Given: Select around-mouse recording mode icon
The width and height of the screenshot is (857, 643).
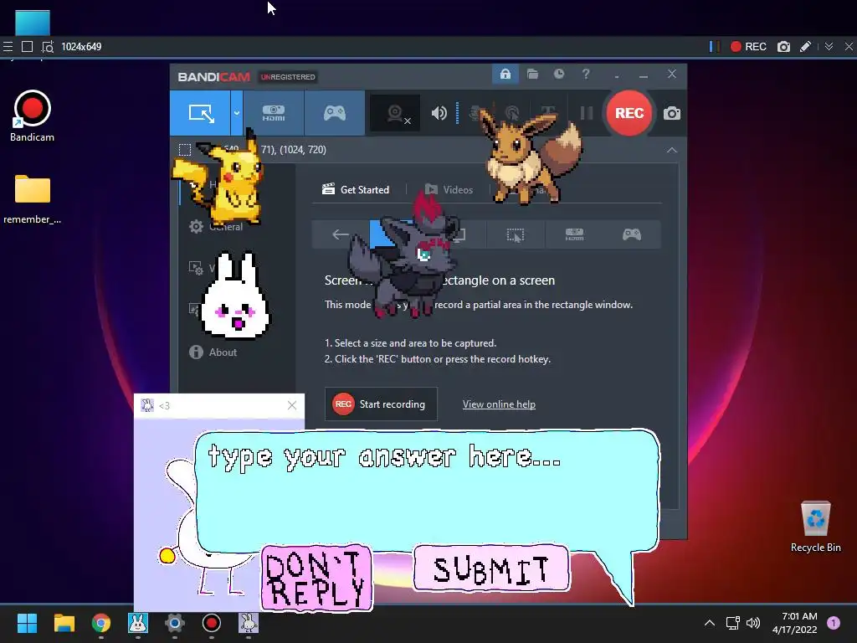Looking at the screenshot, I should (515, 235).
